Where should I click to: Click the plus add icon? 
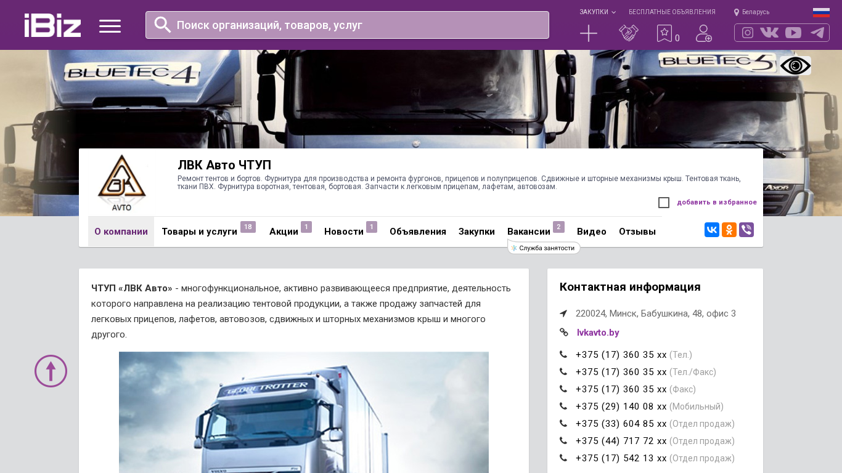point(589,33)
